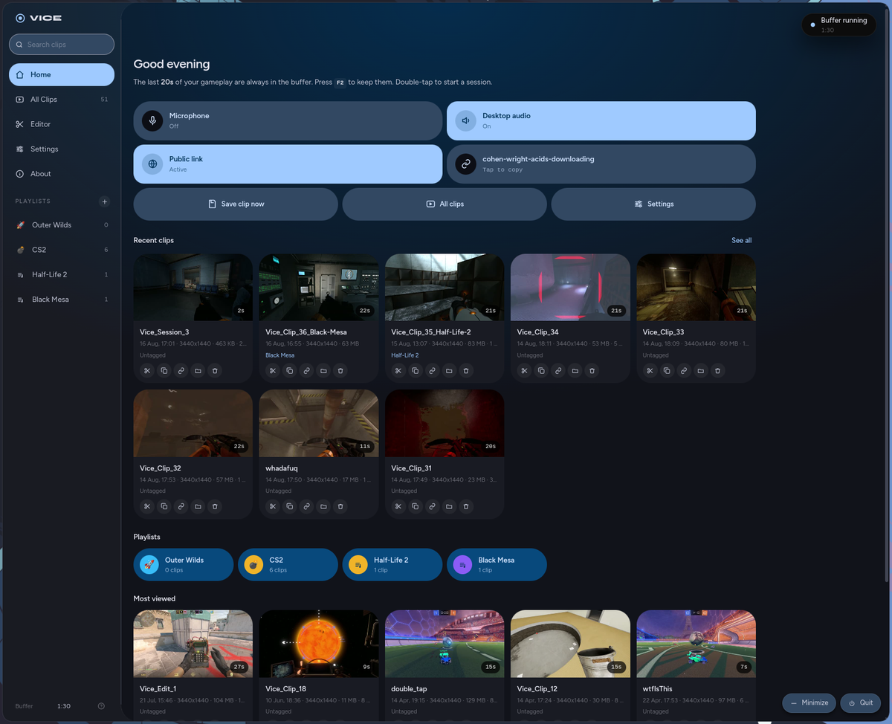Open Vice_Clip_36_Black-Mesa thumbnail
The height and width of the screenshot is (724, 892).
coord(319,288)
